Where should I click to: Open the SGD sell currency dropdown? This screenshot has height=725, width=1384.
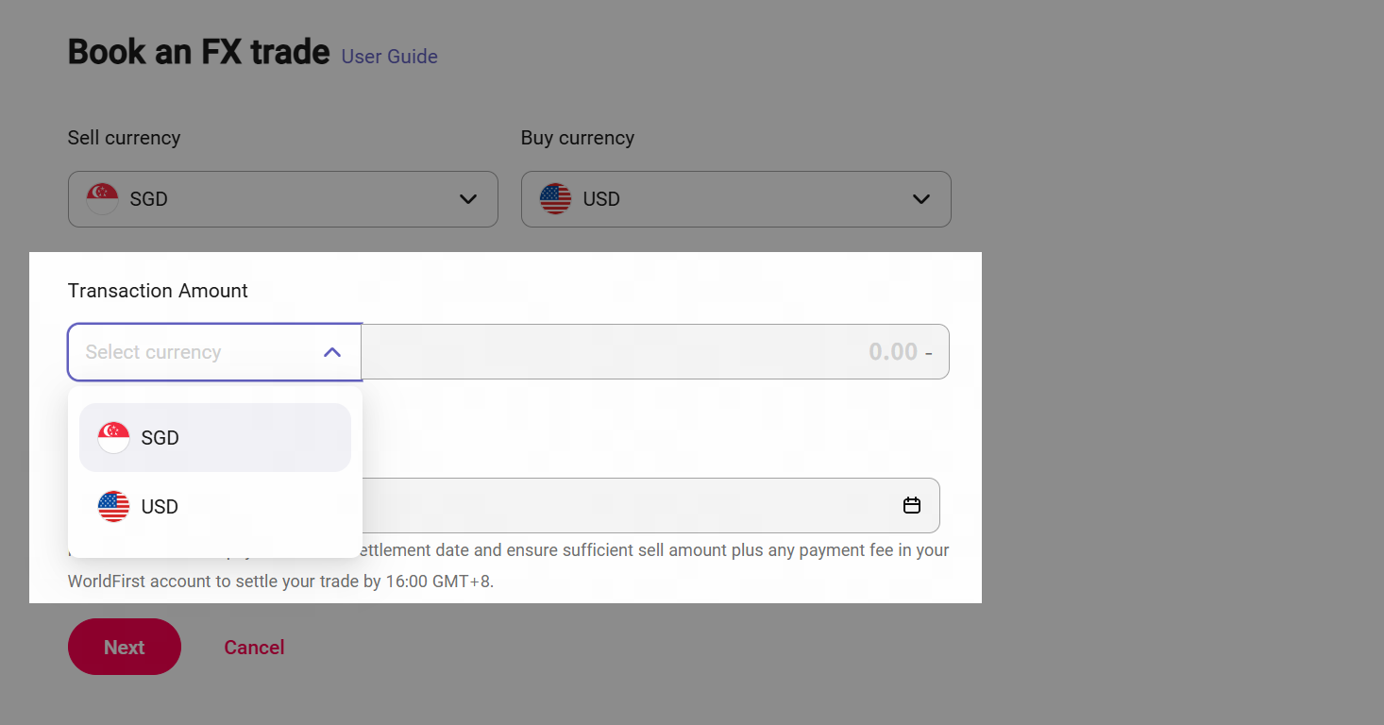coord(282,199)
